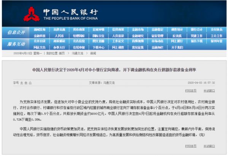This screenshot has height=156, width=228.
Task: Click the date 2020年4月13日 星期一
Action: coord(27,53)
